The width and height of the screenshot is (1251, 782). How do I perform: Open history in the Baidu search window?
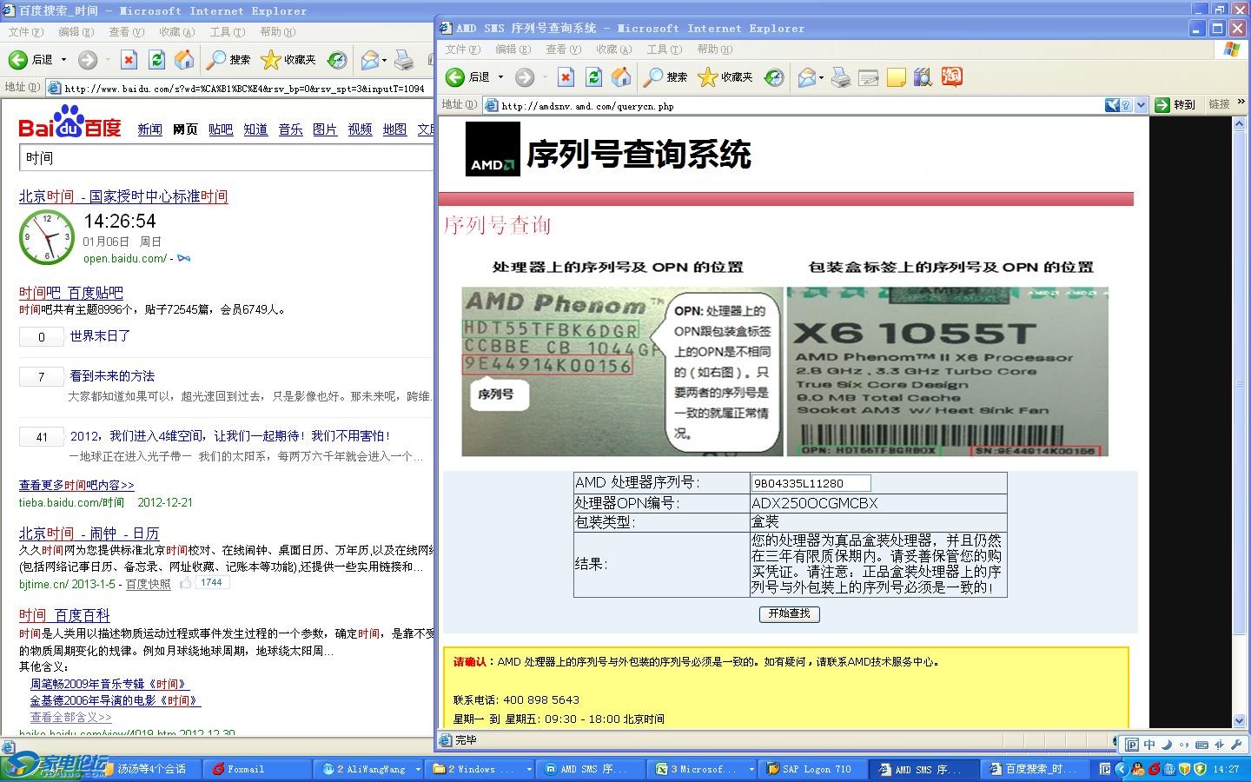click(336, 59)
